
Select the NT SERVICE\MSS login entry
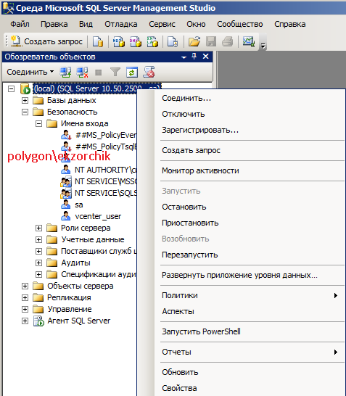coord(105,181)
